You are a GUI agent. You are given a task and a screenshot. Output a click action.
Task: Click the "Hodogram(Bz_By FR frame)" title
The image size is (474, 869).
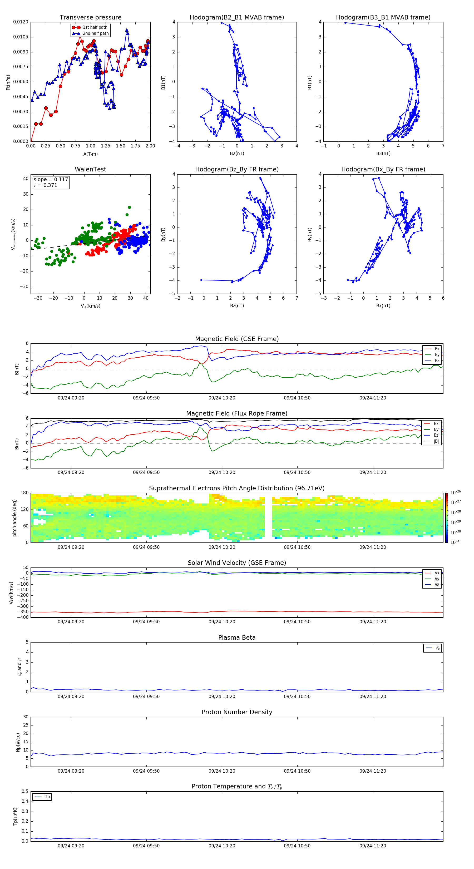pyautogui.click(x=237, y=169)
